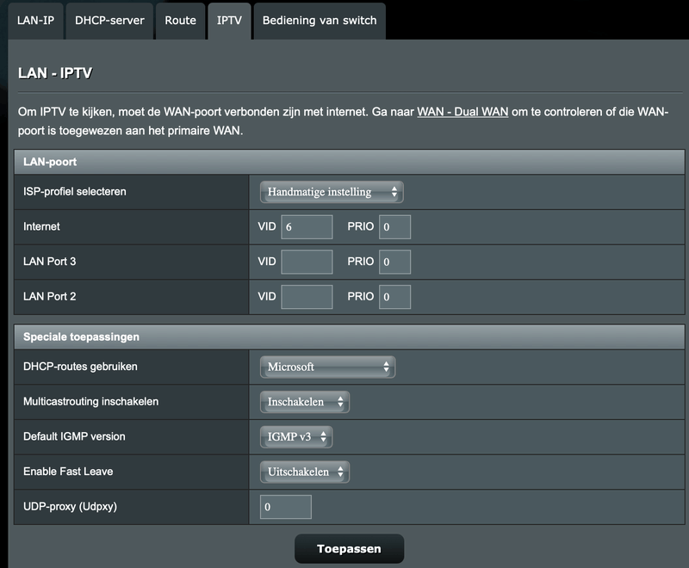The image size is (689, 568).
Task: Click the Speciale toepassingen section header
Action: [x=350, y=337]
